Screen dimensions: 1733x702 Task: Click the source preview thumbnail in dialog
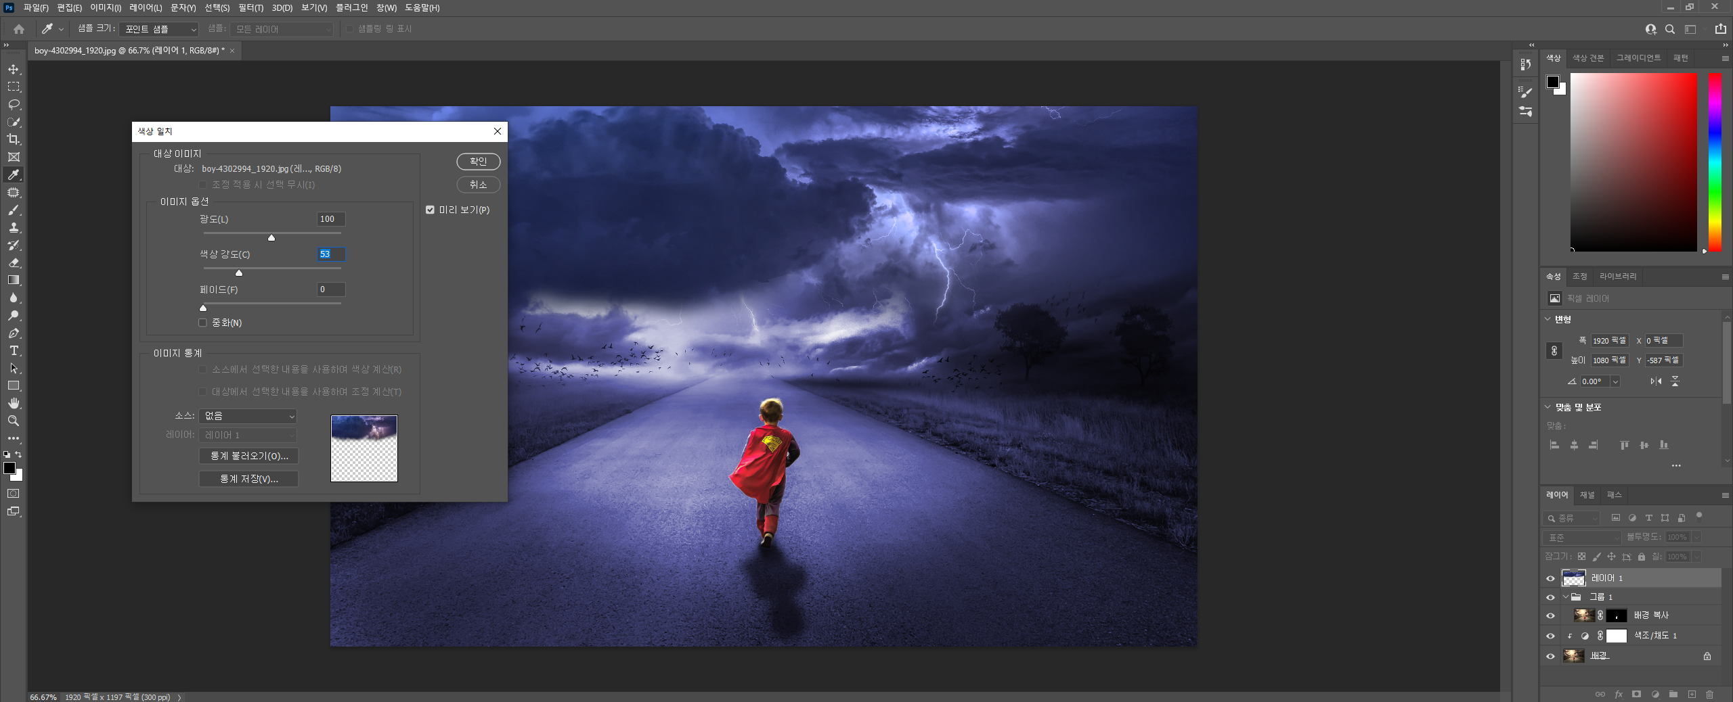pyautogui.click(x=364, y=448)
